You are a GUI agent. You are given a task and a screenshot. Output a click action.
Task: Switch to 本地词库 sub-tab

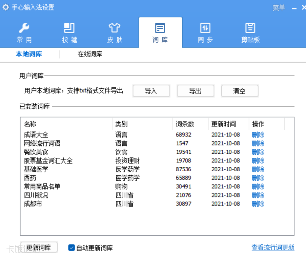(29, 54)
